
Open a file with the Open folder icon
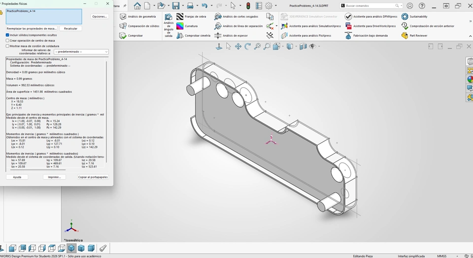click(x=162, y=6)
